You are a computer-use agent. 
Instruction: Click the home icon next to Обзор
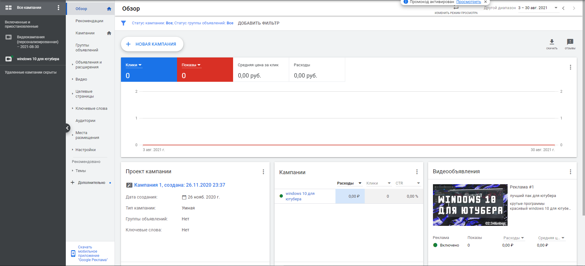[109, 9]
